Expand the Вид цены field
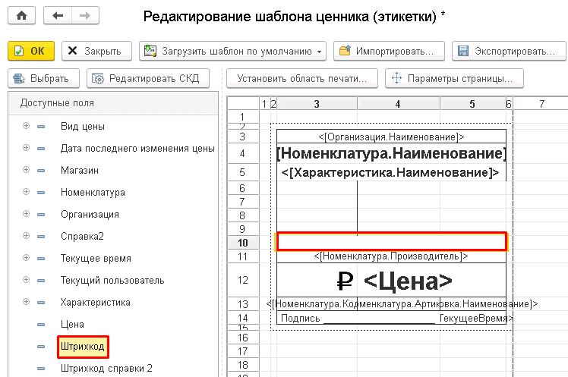This screenshot has width=568, height=377. 27,126
